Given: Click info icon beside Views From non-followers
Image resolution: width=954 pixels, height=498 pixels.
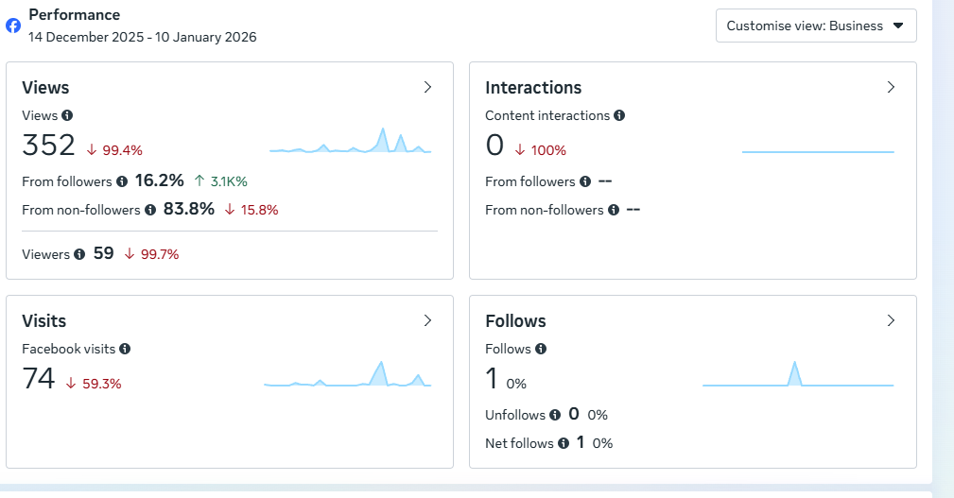Looking at the screenshot, I should coord(150,210).
